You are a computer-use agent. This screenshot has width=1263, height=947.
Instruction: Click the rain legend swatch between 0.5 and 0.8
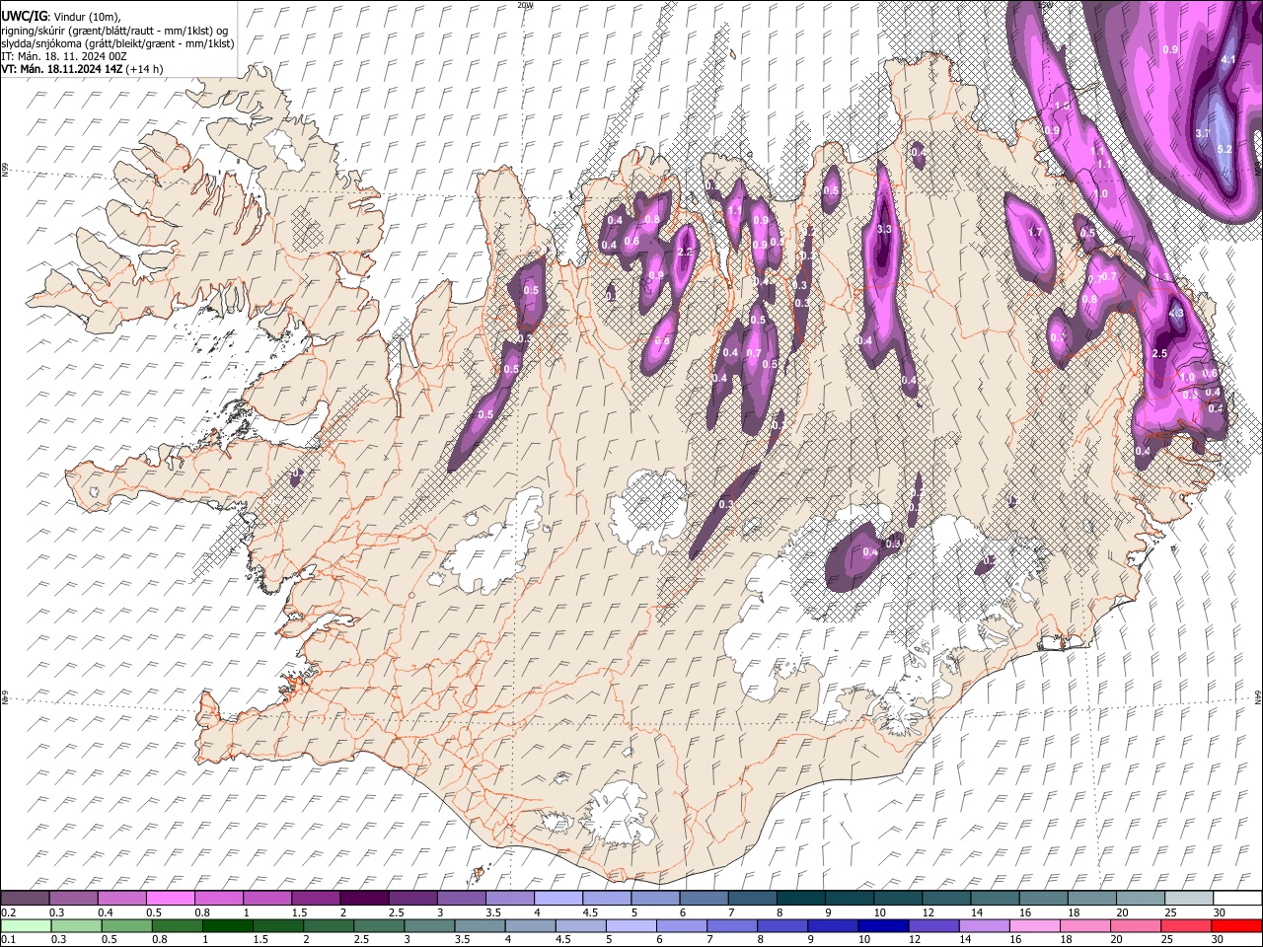point(126,925)
